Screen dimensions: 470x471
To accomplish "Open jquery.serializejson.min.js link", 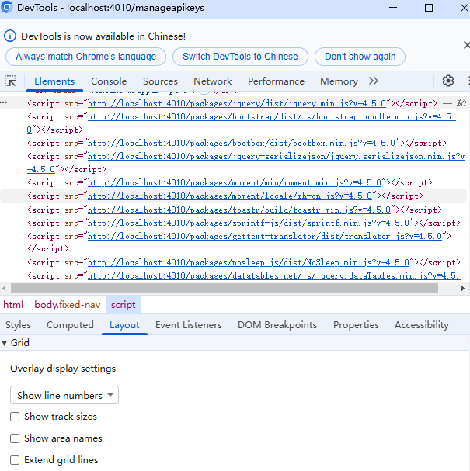I will (x=276, y=157).
